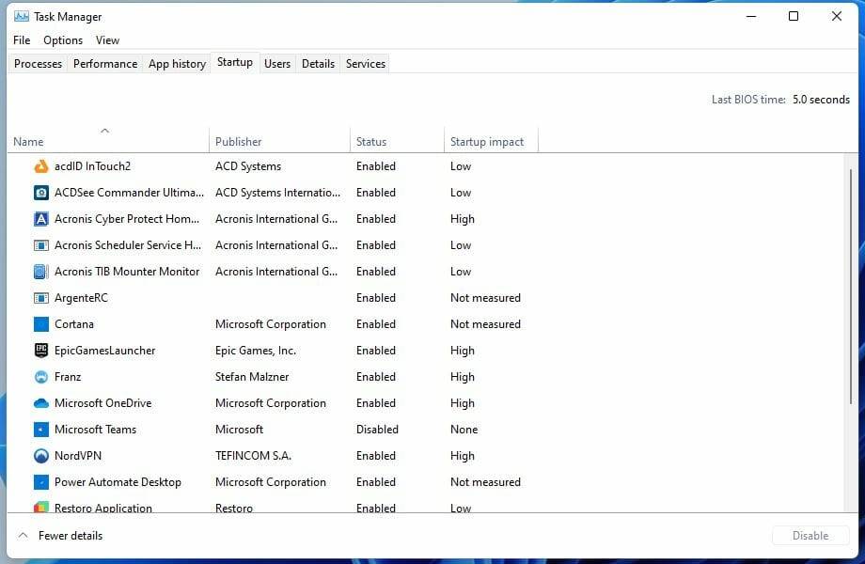This screenshot has height=564, width=865.
Task: Click the Acronis TIB Mounter Monitor icon
Action: [40, 272]
